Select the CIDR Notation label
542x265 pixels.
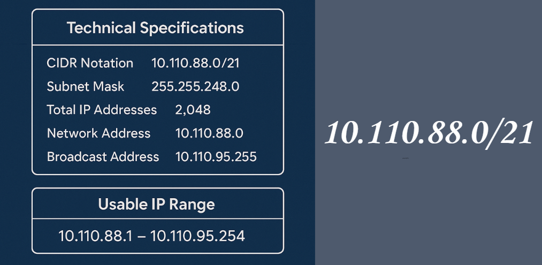point(90,63)
